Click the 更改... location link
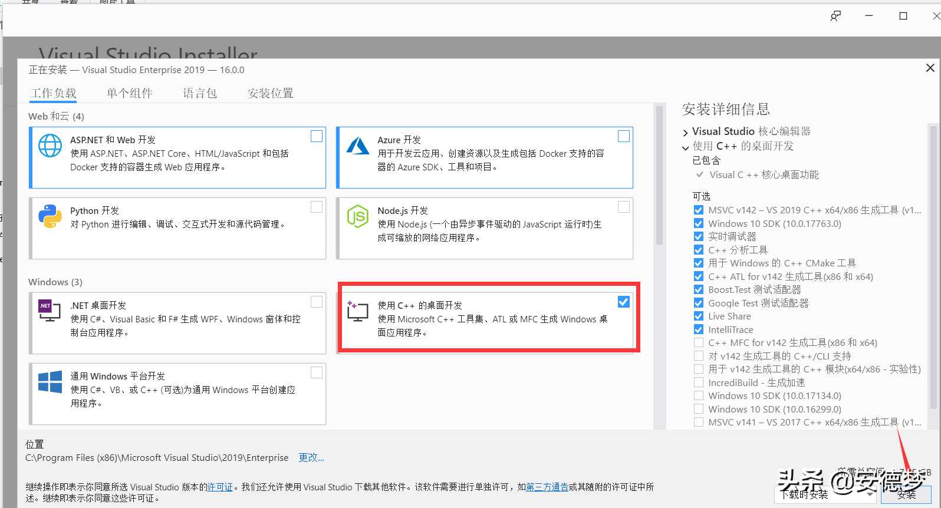 311,457
